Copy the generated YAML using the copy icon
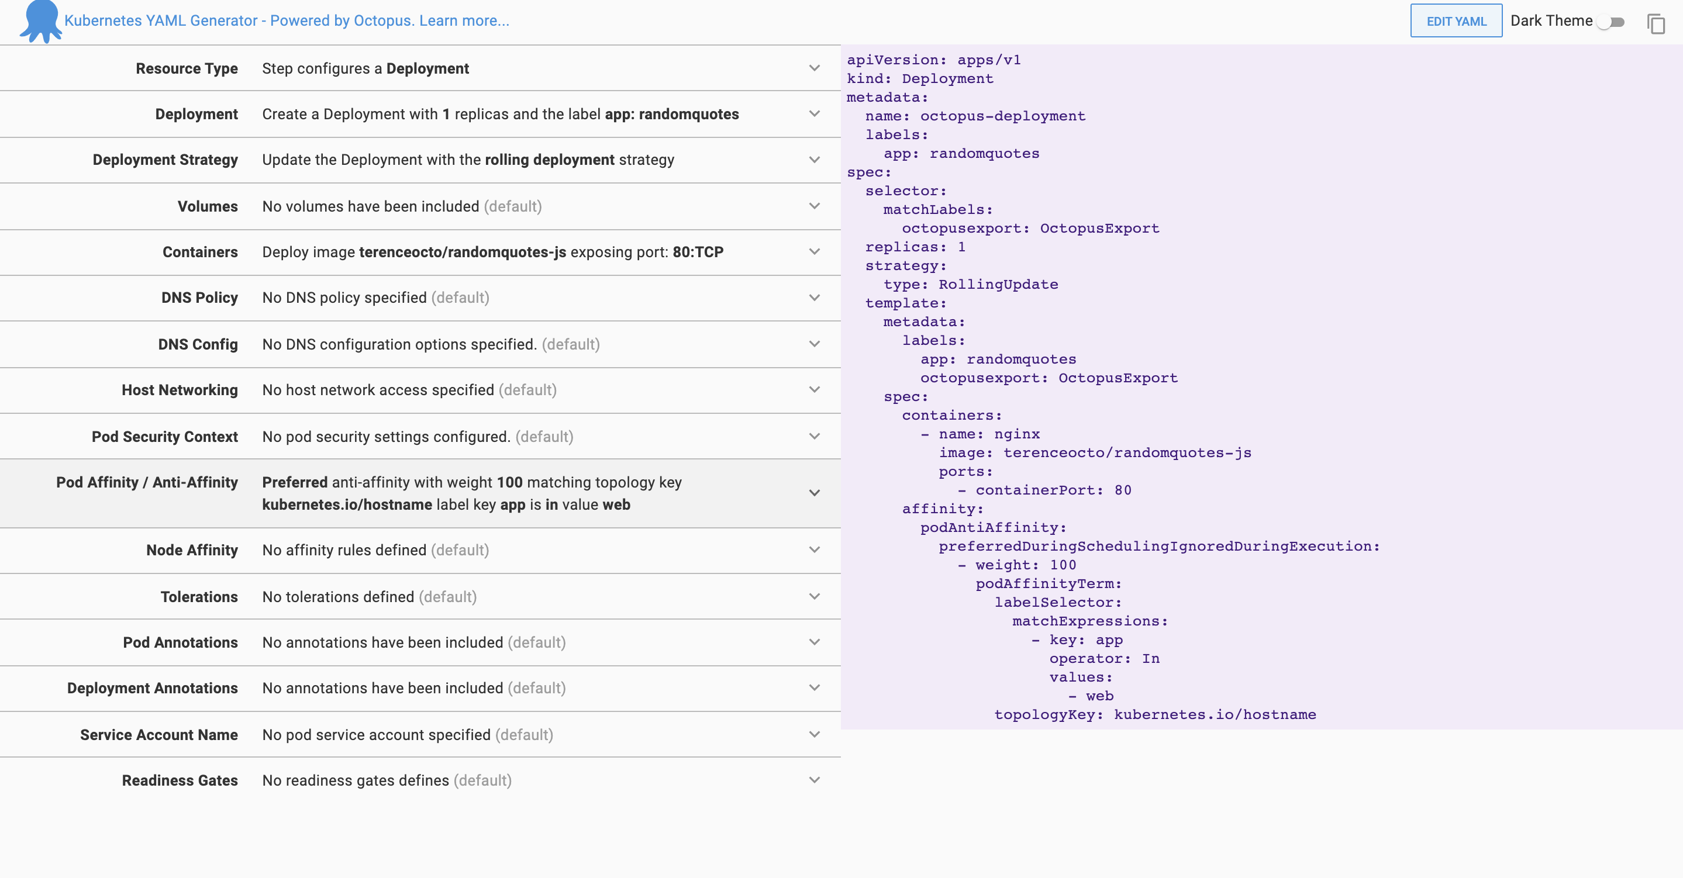 tap(1657, 23)
